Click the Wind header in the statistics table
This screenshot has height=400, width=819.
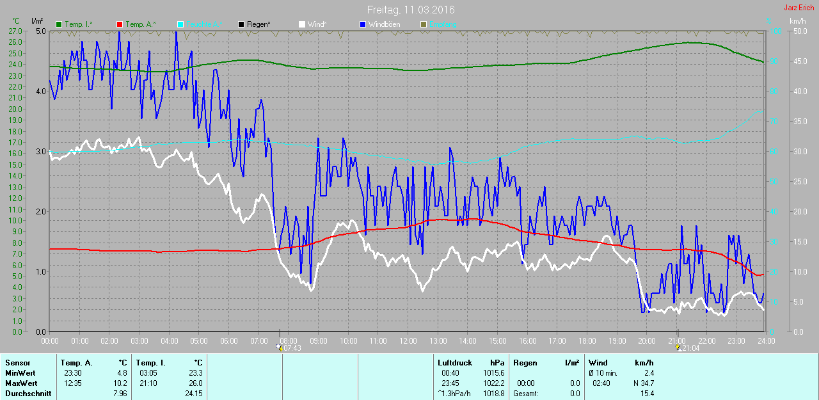[x=598, y=363]
